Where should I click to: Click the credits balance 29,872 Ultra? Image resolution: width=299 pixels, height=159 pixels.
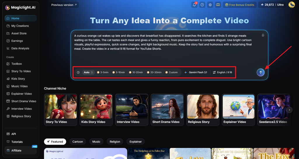[x=272, y=5]
